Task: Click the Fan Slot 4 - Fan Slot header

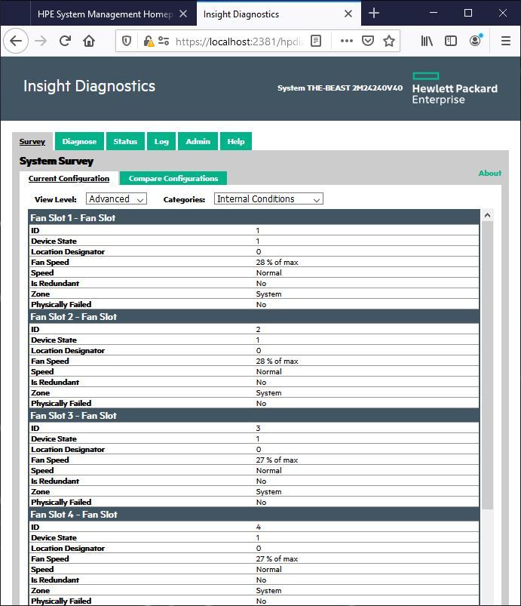Action: 254,515
